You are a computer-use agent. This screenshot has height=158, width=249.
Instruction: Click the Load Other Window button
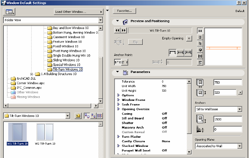click(x=78, y=12)
